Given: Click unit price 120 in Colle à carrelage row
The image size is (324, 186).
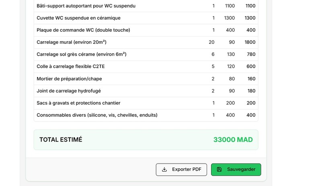Looking at the screenshot, I should [x=231, y=67].
